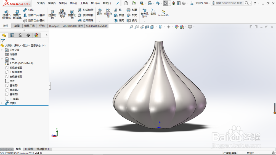Image resolution: width=276 pixels, height=155 pixels.
Task: Select the Fillet (圆角) tool
Action: click(99, 12)
